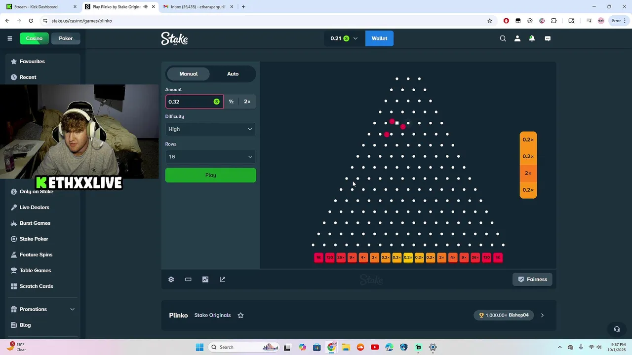
Task: Select the 2× result in history
Action: 528,173
